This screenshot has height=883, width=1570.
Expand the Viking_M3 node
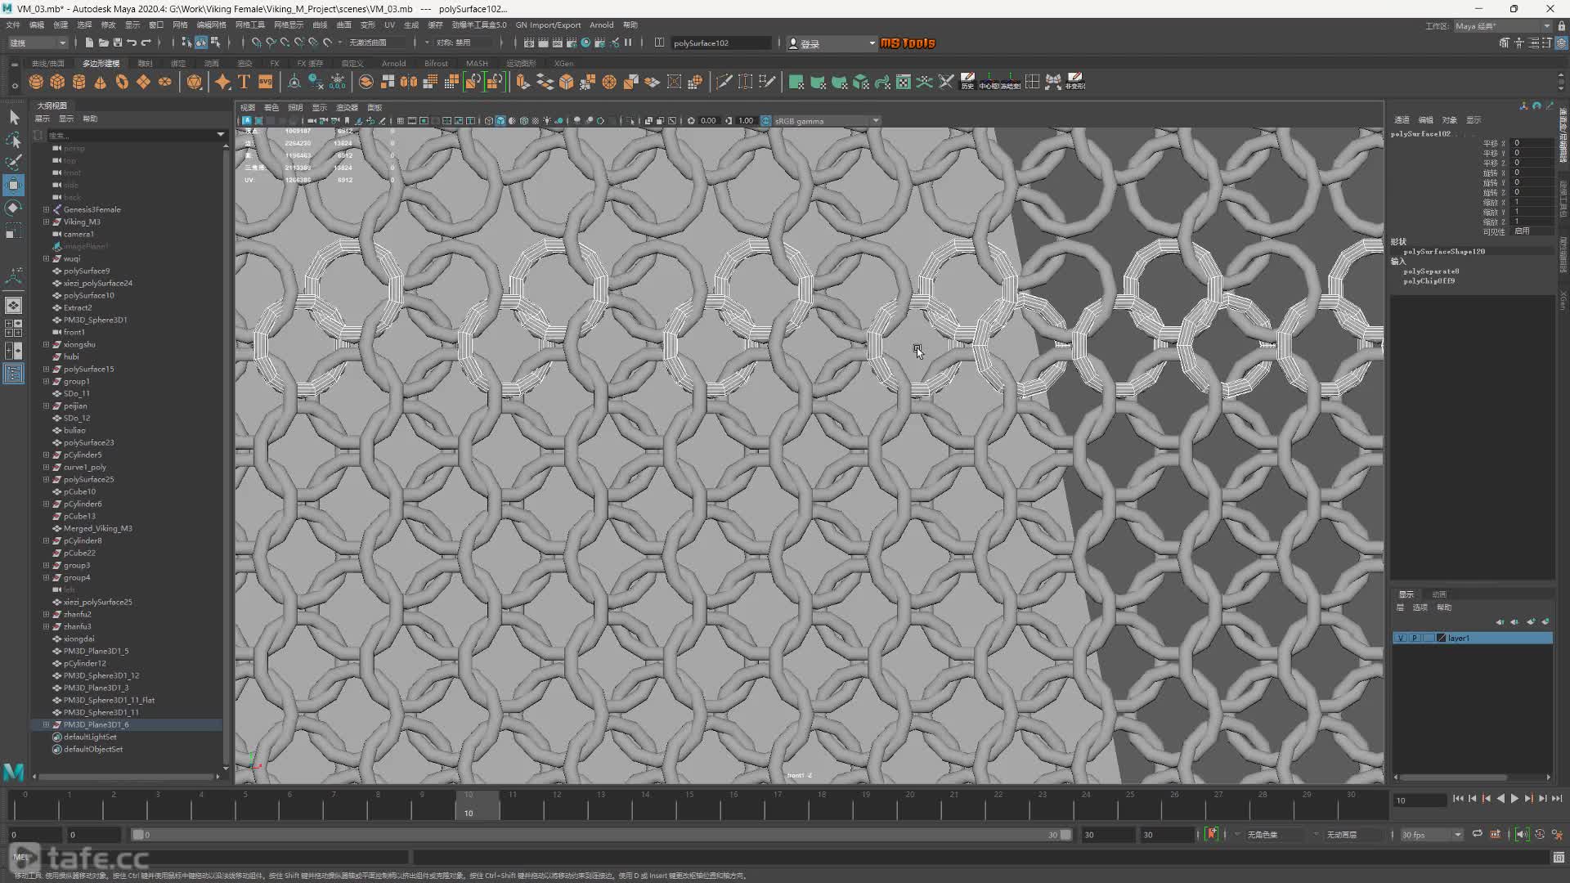[46, 222]
